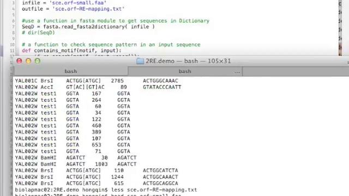This screenshot has height=196, width=349.
Task: Click the 'def contains_motif(motif, input):' line
Action: (x=71, y=51)
